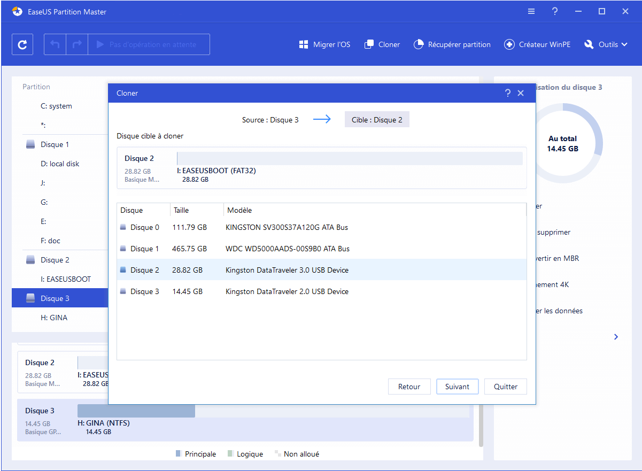The height and width of the screenshot is (471, 642).
Task: Select highlighted Disque 3 in left tree
Action: click(60, 298)
